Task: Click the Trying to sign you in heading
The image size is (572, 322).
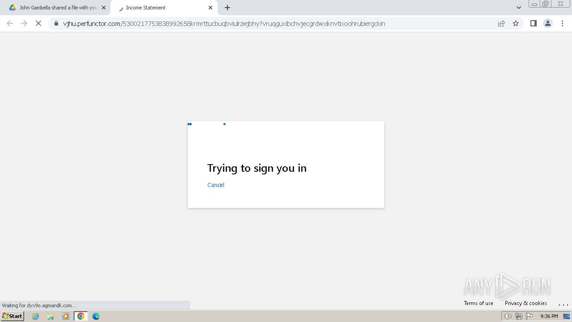Action: click(x=257, y=168)
